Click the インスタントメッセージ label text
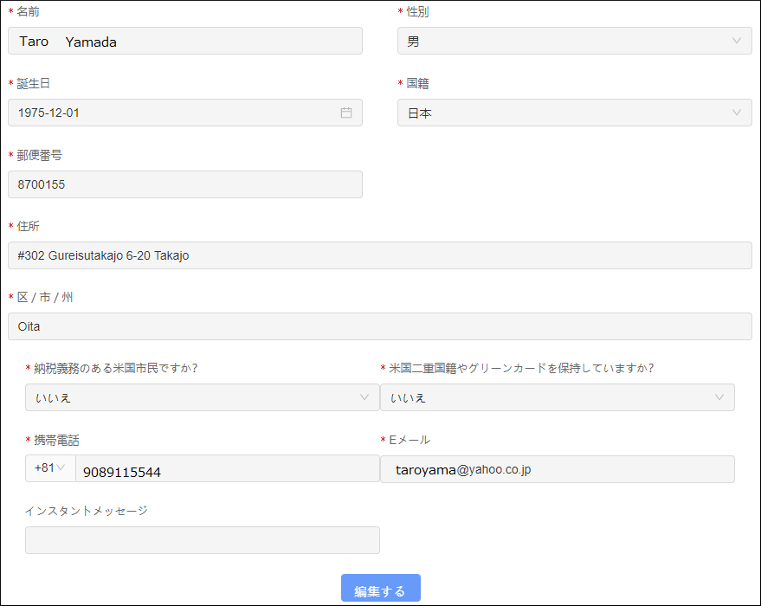Viewport: 761px width, 606px height. click(x=87, y=511)
